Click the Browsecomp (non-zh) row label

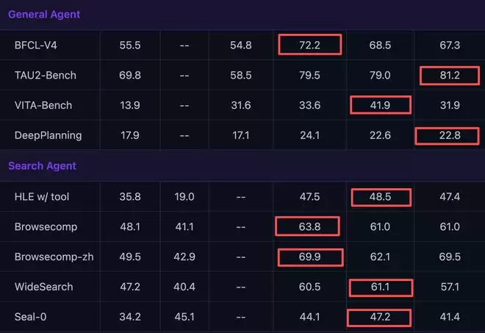(46, 226)
